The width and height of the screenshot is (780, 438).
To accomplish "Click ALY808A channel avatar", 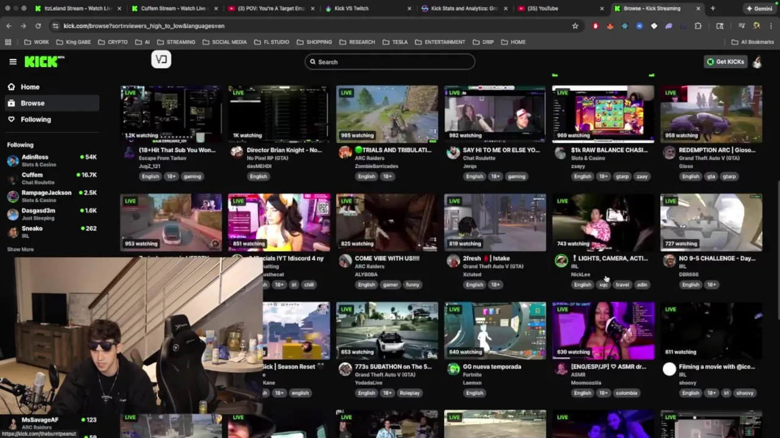I will 345,260.
